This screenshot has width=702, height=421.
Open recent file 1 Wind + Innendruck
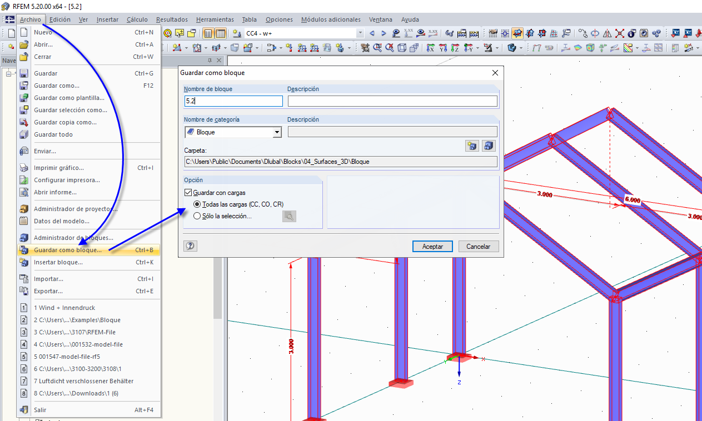click(89, 308)
